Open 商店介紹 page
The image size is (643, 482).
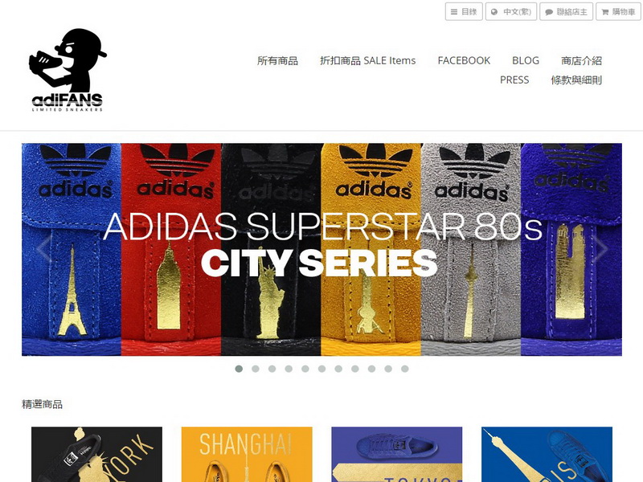click(x=581, y=61)
